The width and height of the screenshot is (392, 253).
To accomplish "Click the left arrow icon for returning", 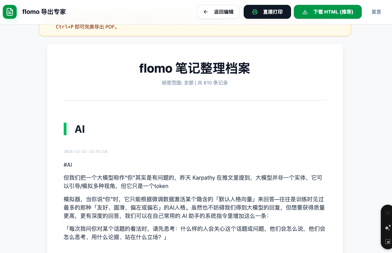I will (206, 12).
